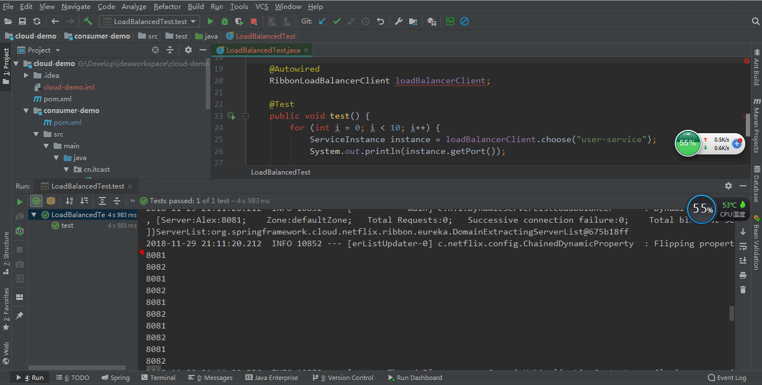The height and width of the screenshot is (385, 762).
Task: Click the Open folder icon in main toolbar
Action: tap(8, 21)
